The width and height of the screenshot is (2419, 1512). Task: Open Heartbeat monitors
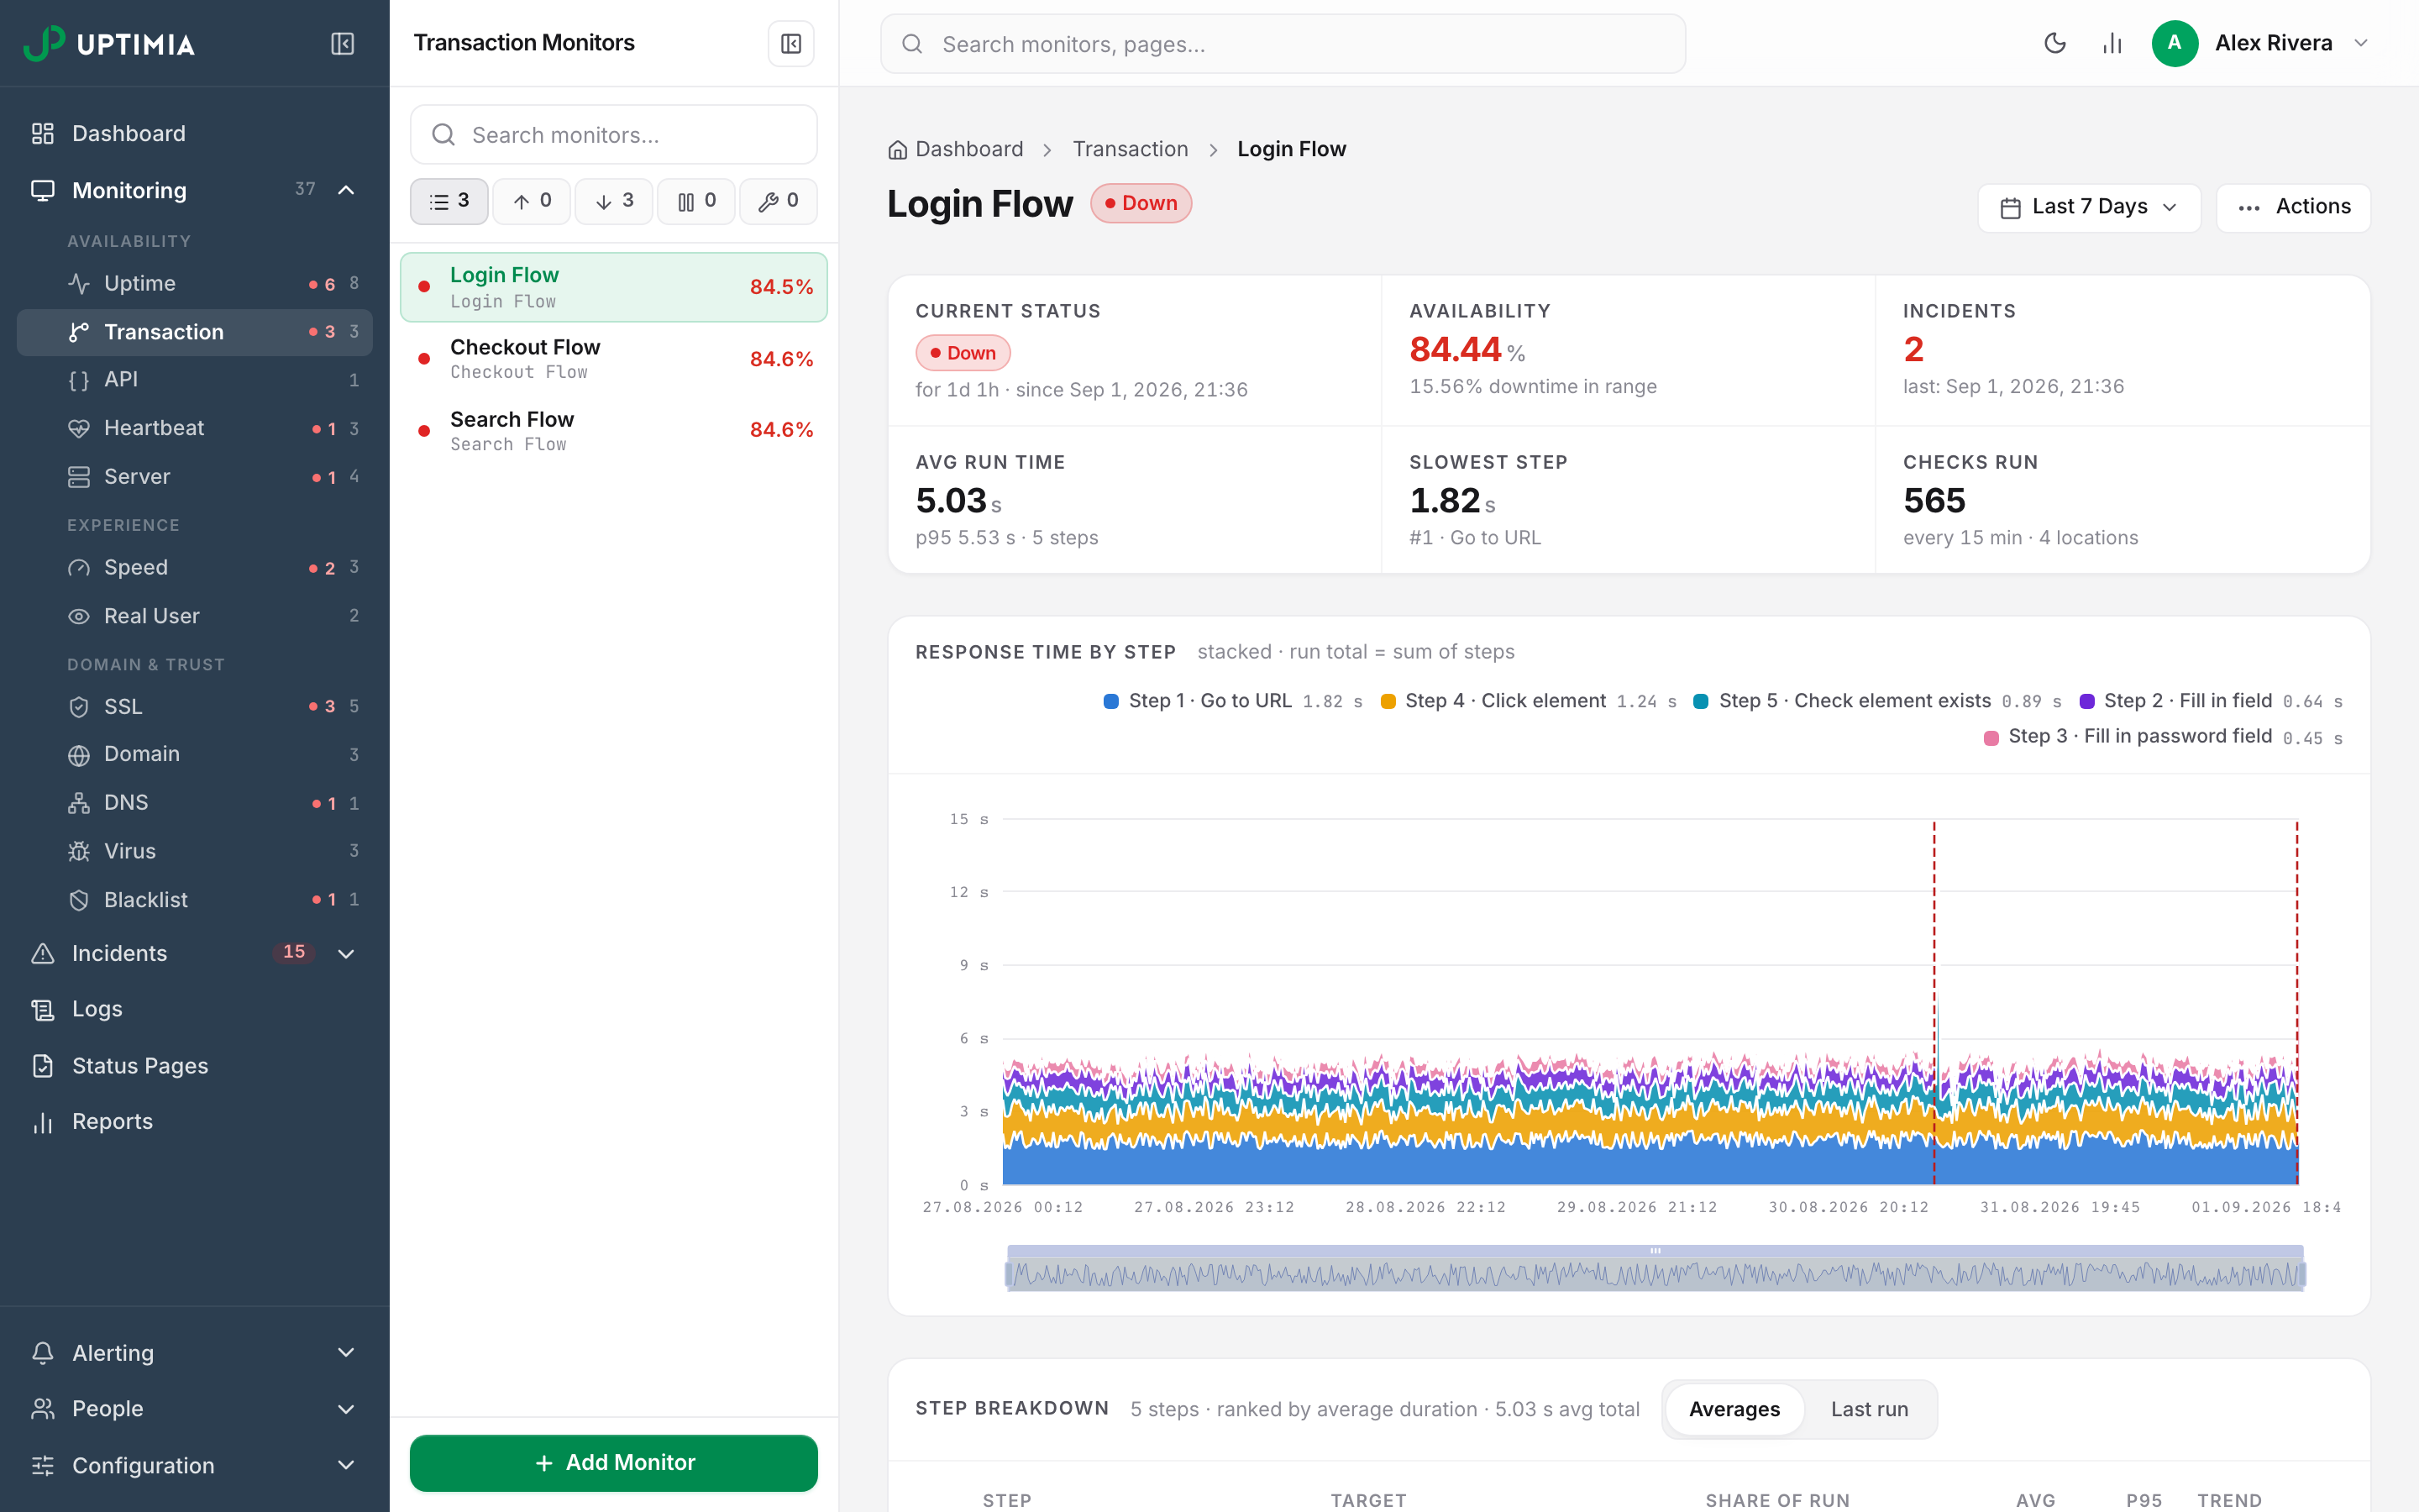[195, 428]
